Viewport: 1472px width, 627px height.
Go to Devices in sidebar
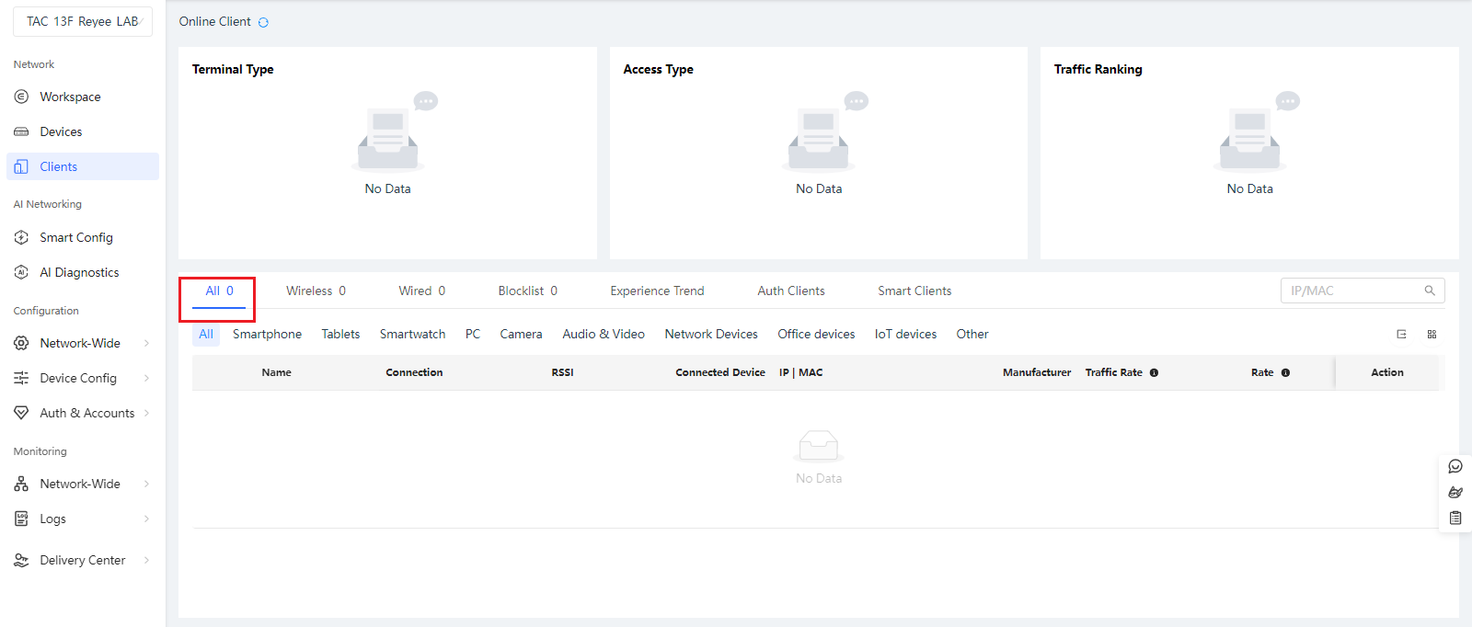61,131
